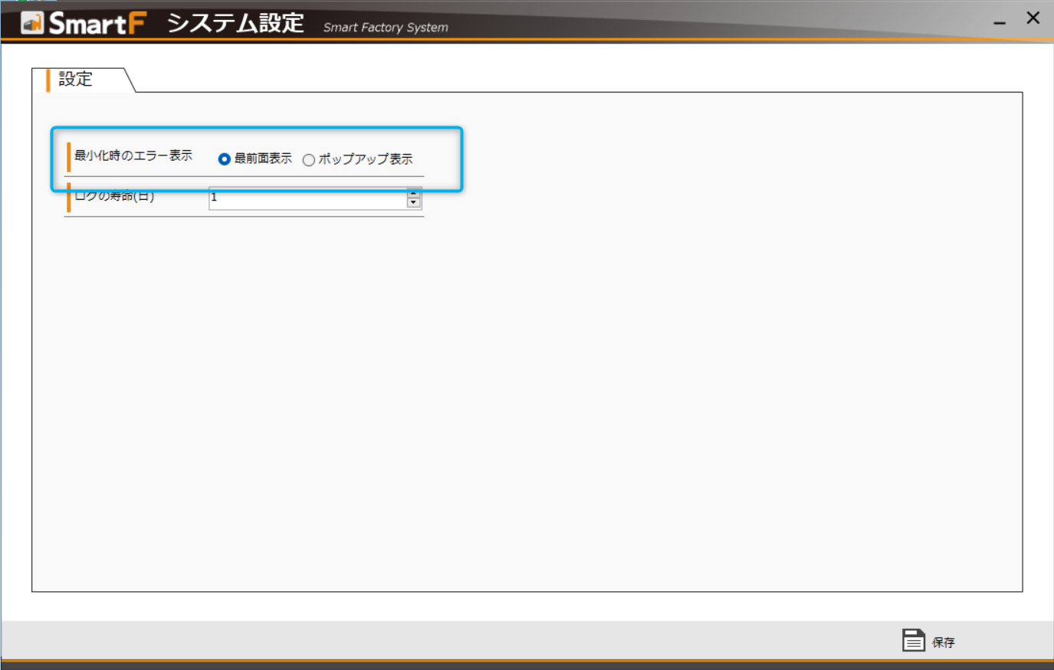Click the Smart Factory System subtitle
The width and height of the screenshot is (1054, 670).
[x=386, y=28]
